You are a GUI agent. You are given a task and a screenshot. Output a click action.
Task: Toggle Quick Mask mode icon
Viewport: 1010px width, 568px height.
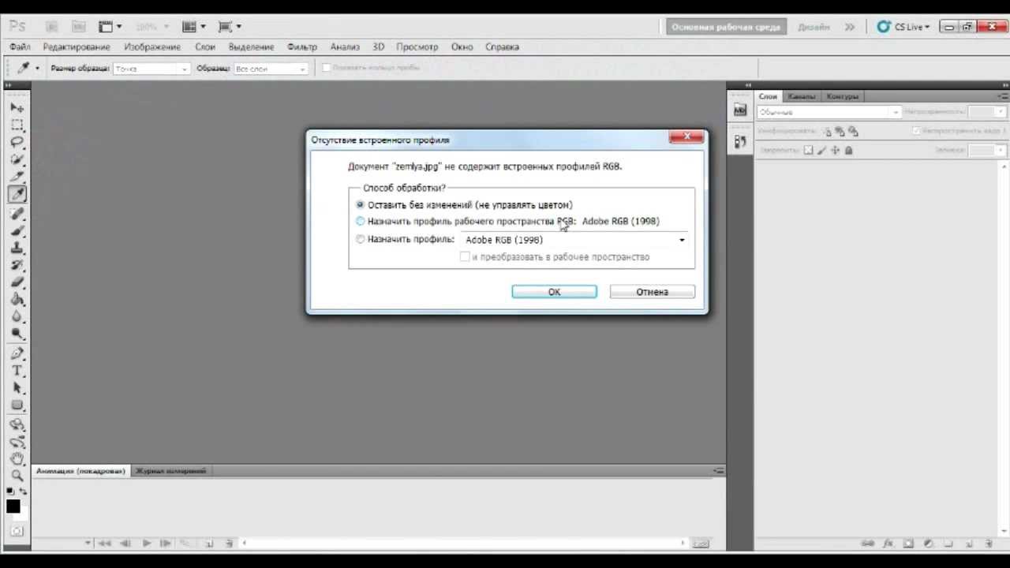(x=17, y=531)
